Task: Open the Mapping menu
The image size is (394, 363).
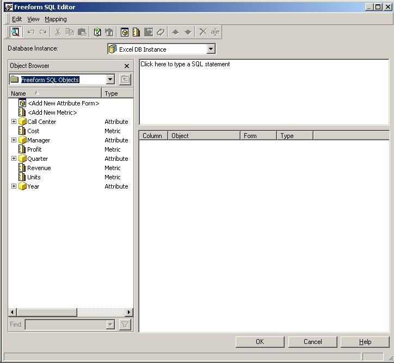Action: pyautogui.click(x=56, y=19)
